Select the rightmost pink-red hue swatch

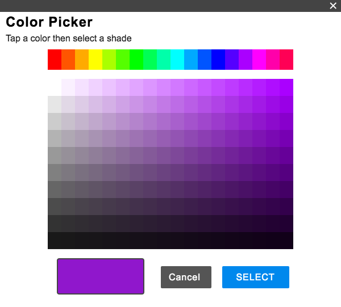click(286, 60)
